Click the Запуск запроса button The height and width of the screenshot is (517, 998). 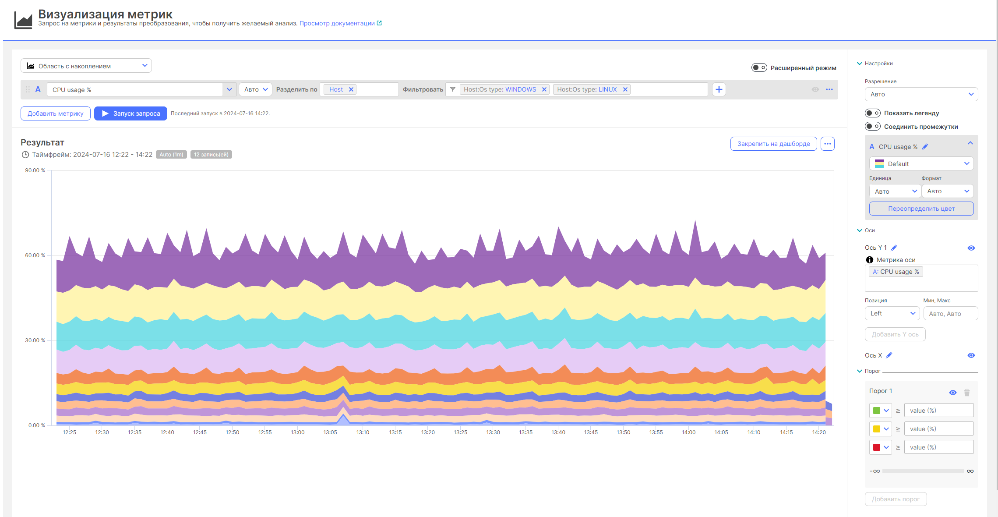pos(130,113)
